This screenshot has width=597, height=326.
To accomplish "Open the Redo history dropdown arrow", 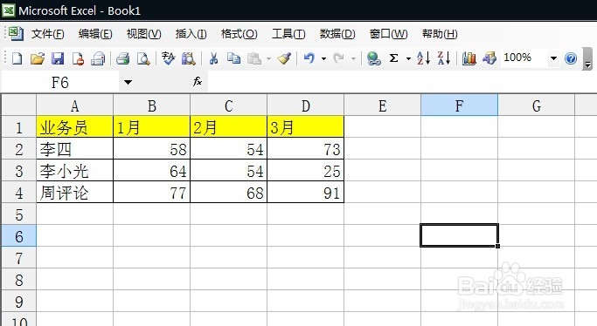I will click(x=353, y=58).
